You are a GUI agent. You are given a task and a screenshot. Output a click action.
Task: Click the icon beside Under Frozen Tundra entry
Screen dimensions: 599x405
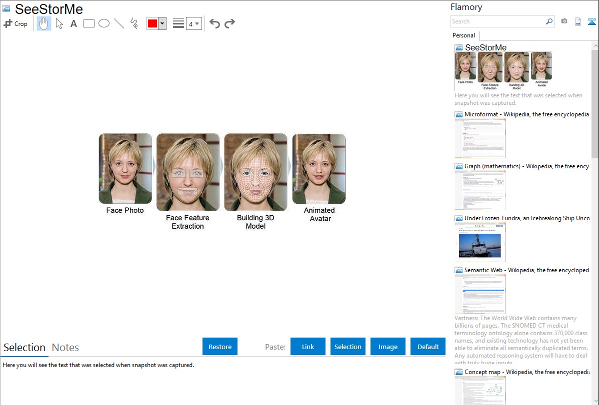(458, 218)
